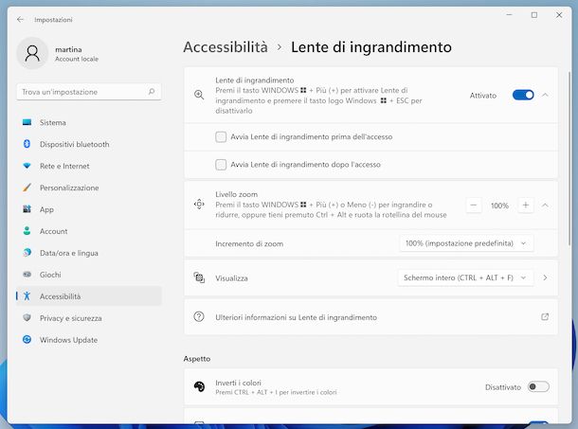The height and width of the screenshot is (429, 578).
Task: Click the help question mark icon
Action: coord(199,317)
